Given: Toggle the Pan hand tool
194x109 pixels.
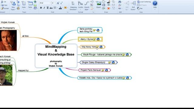Looking at the screenshot, I should (140, 8).
